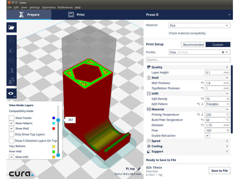Select the Mirror tool in the left toolbar
The height and width of the screenshot is (179, 239).
coord(11,71)
